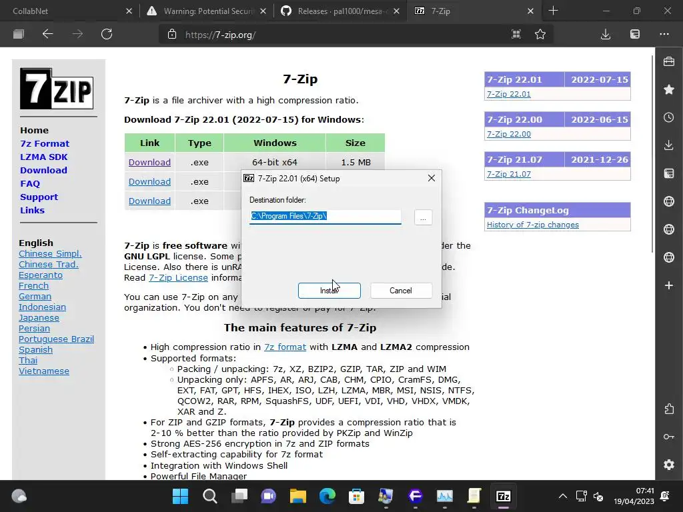This screenshot has height=512, width=683.
Task: Open the briefcase tools icon in sidebar
Action: pyautogui.click(x=669, y=61)
